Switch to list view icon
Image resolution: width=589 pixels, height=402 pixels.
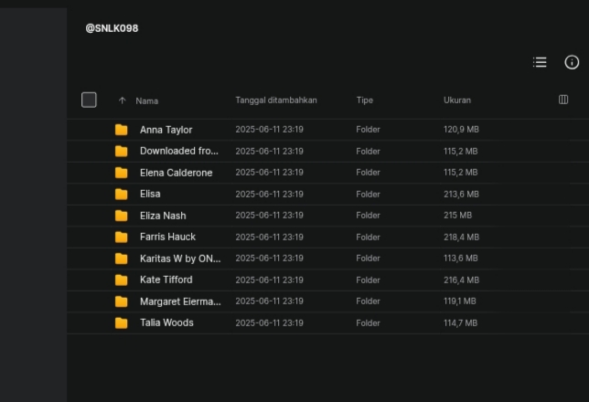pyautogui.click(x=540, y=62)
